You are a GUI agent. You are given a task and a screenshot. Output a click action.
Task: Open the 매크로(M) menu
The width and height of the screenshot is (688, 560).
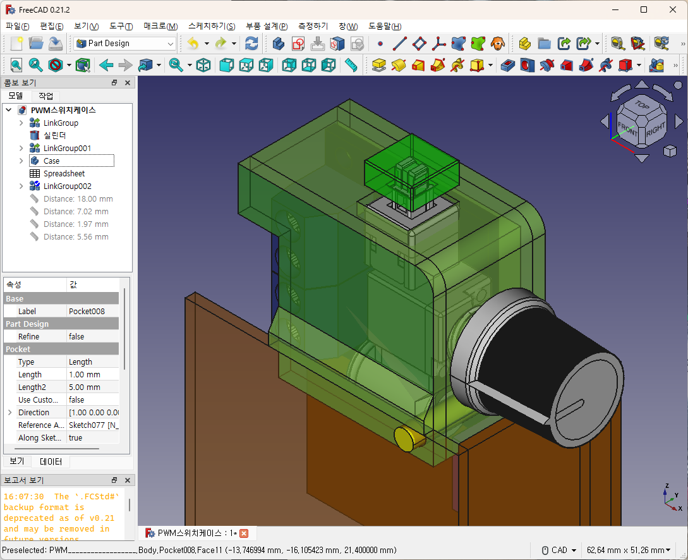pyautogui.click(x=160, y=27)
